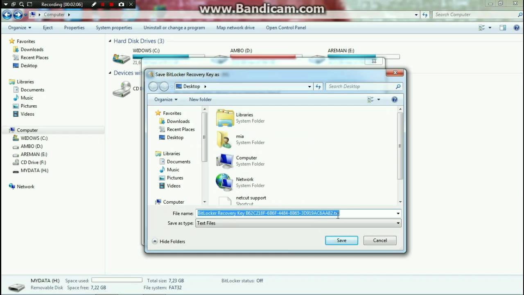Click the Cancel button

click(x=380, y=241)
